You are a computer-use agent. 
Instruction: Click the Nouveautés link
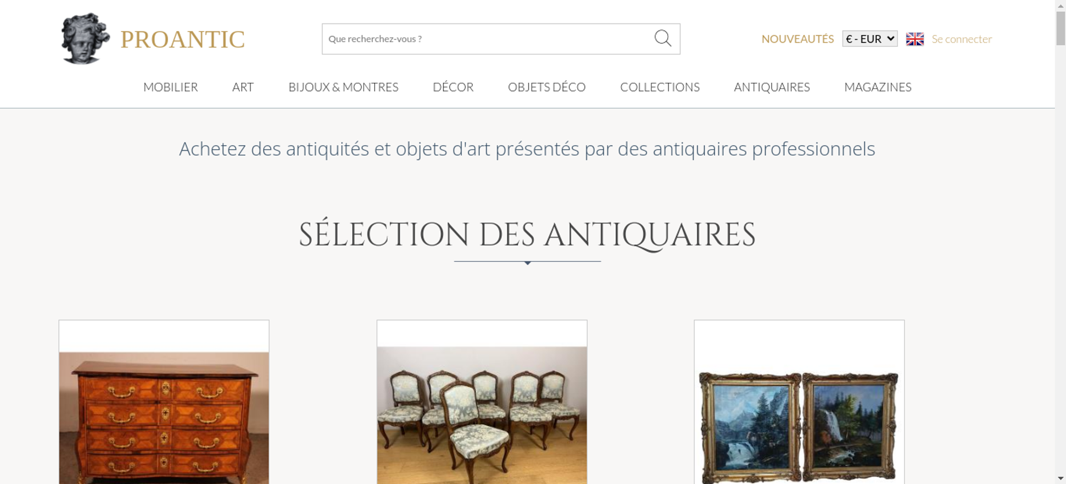797,39
